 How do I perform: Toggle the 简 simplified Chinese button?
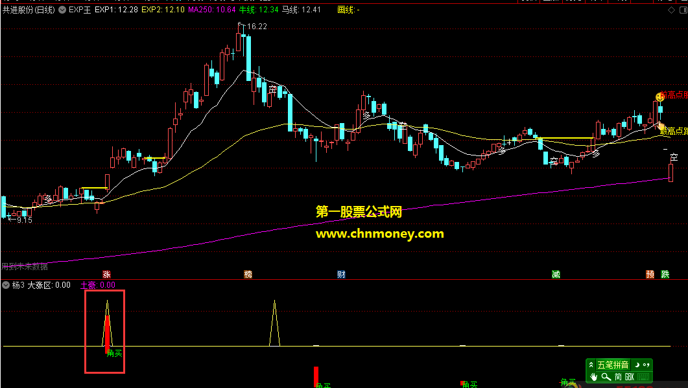[618, 377]
